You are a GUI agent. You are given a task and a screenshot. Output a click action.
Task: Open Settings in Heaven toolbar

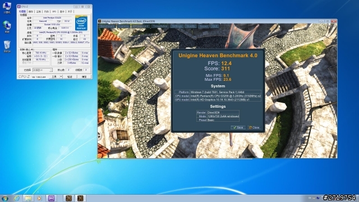point(177,26)
